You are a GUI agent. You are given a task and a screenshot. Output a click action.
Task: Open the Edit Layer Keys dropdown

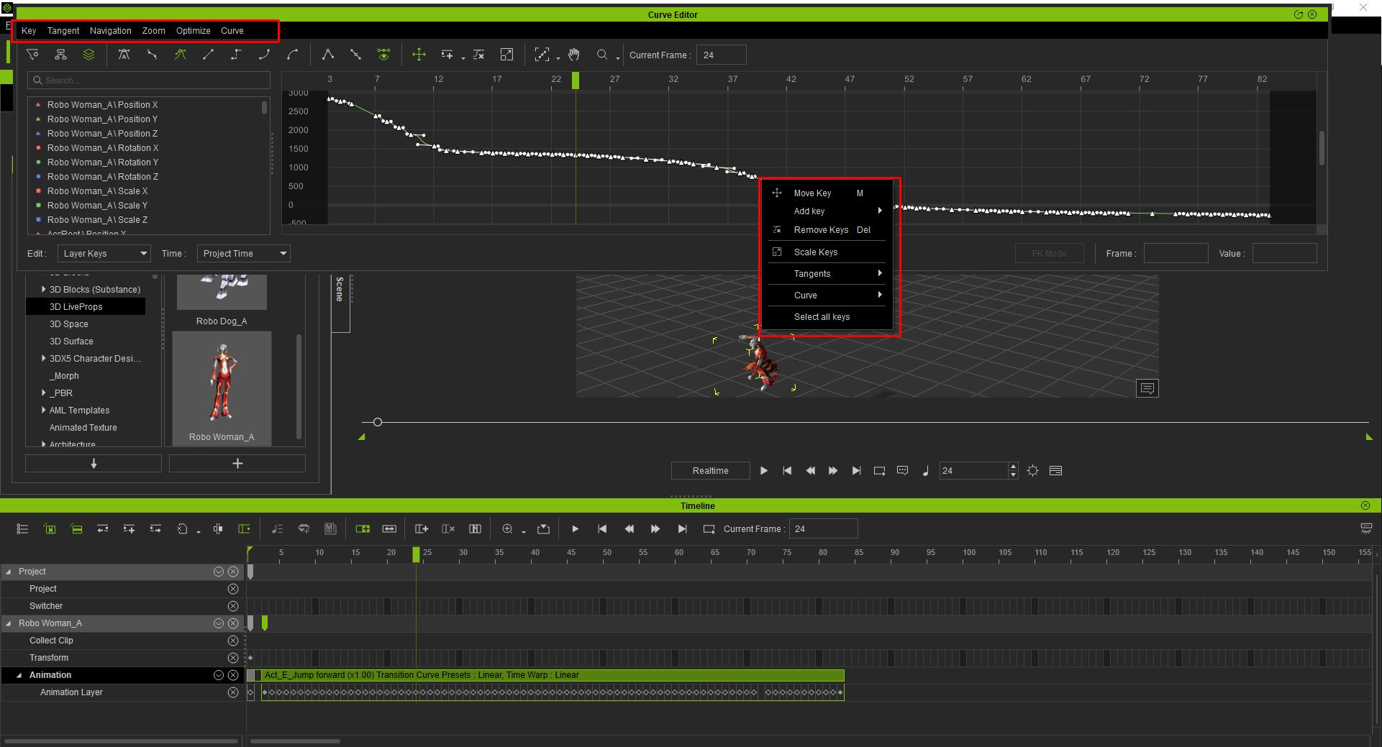click(x=104, y=254)
